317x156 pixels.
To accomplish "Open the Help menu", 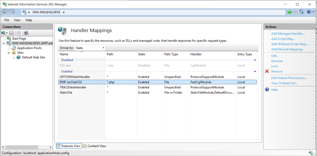I will click(x=29, y=20).
